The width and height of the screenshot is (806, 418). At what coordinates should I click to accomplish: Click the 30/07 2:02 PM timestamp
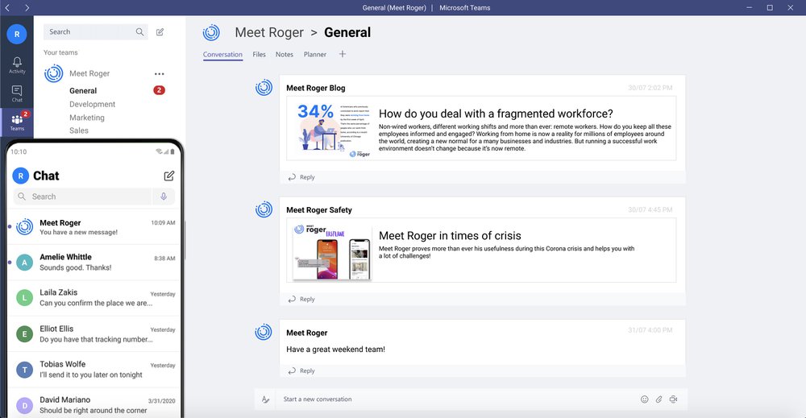pyautogui.click(x=650, y=88)
